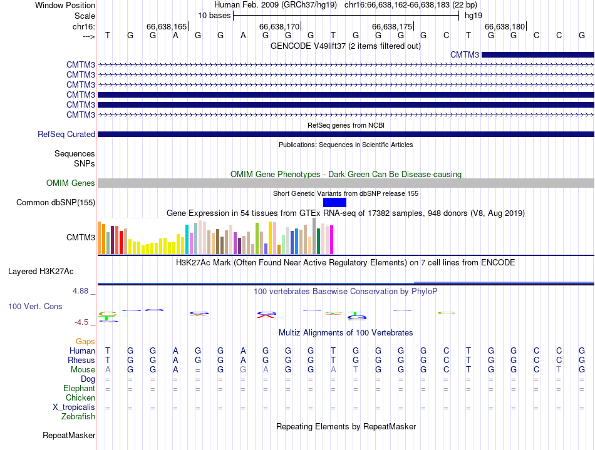
Task: Click 100 vertebrates Basewise Conservation by PhyloP
Action: click(346, 291)
